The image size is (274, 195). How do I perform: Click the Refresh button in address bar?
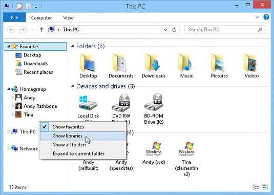coord(174,30)
